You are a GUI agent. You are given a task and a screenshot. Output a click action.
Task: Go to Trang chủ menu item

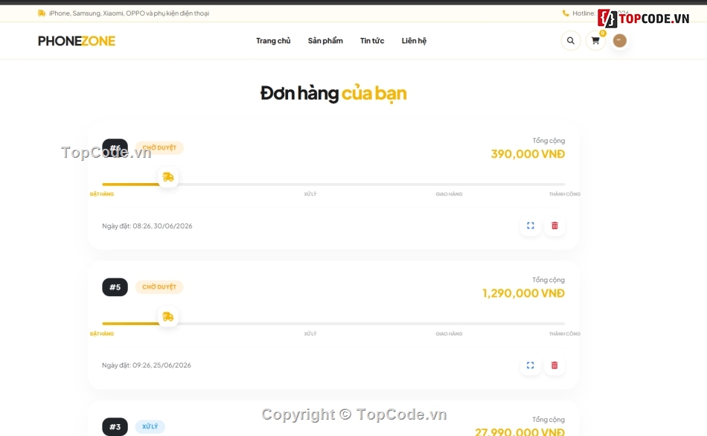click(273, 41)
